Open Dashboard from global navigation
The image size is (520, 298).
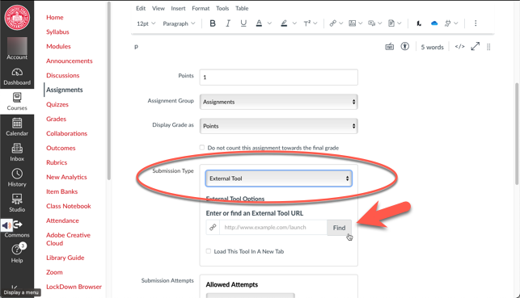17,77
